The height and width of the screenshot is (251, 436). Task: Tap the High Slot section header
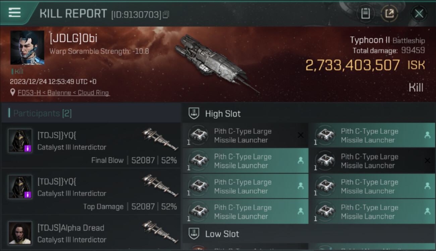[x=223, y=114]
